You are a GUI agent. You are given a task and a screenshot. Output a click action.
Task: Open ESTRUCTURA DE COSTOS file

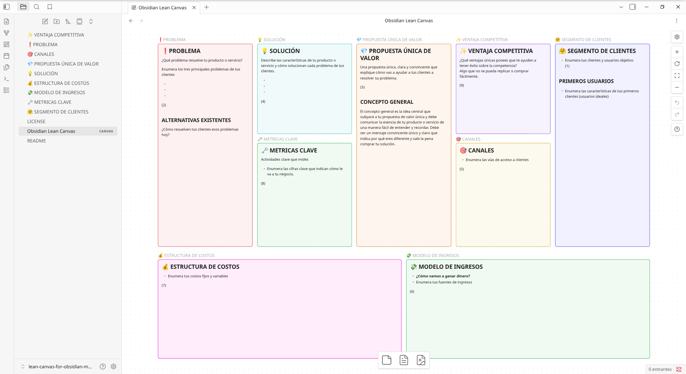click(68, 83)
